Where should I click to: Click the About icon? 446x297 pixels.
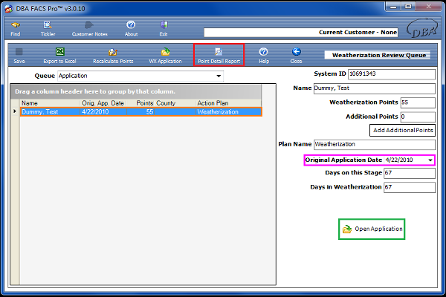pyautogui.click(x=131, y=29)
